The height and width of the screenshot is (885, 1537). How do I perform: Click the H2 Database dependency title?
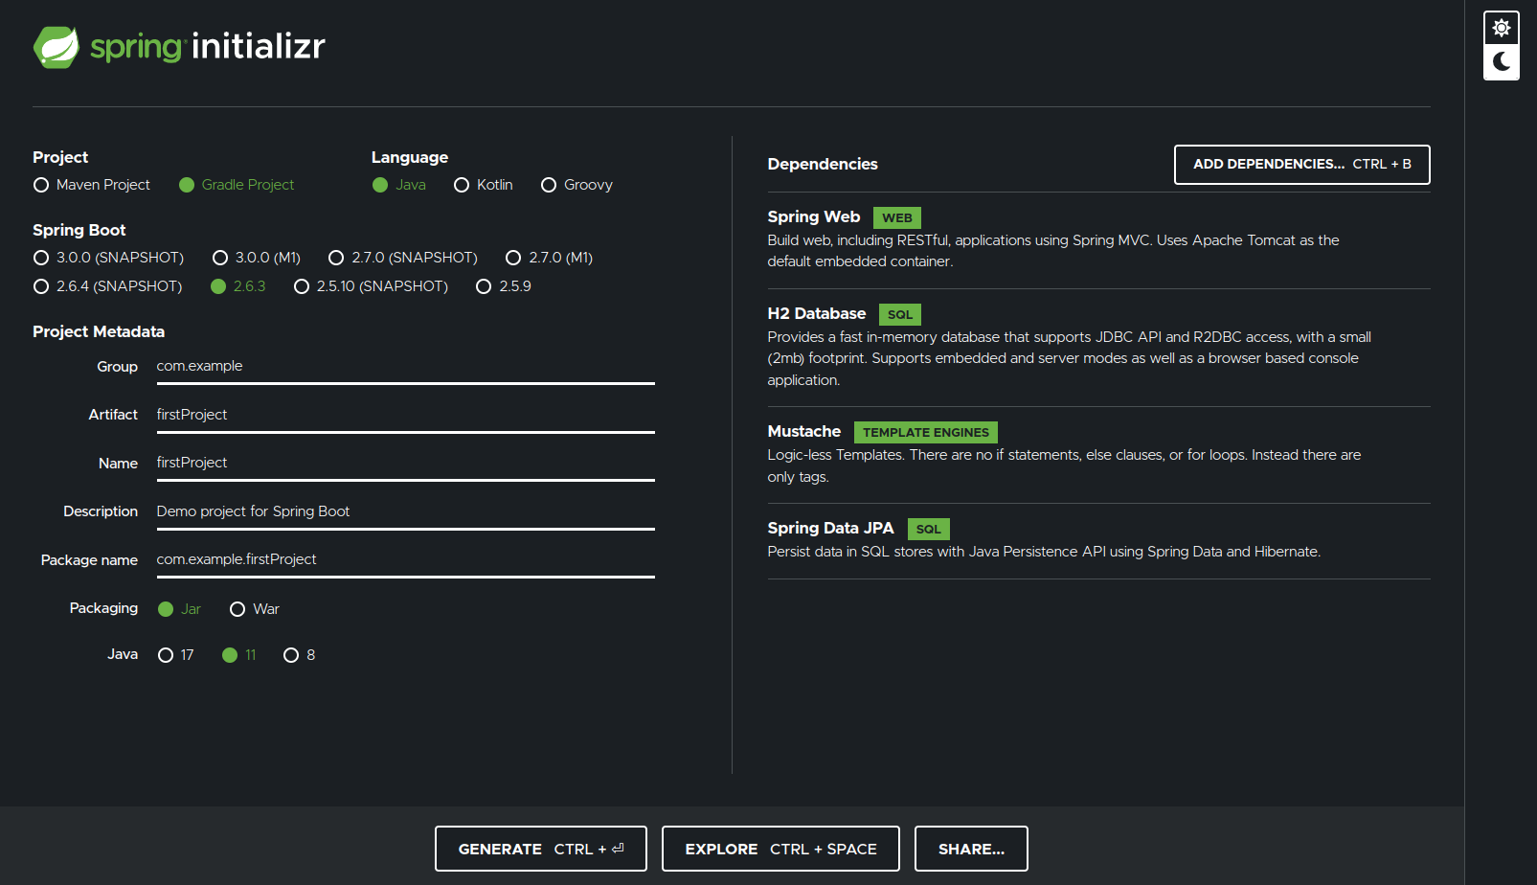click(817, 314)
